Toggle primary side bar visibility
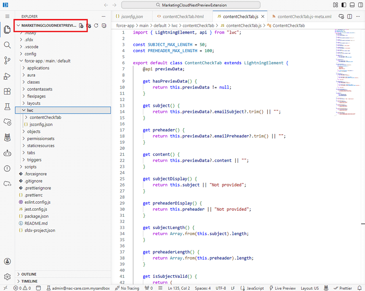 coord(344,5)
